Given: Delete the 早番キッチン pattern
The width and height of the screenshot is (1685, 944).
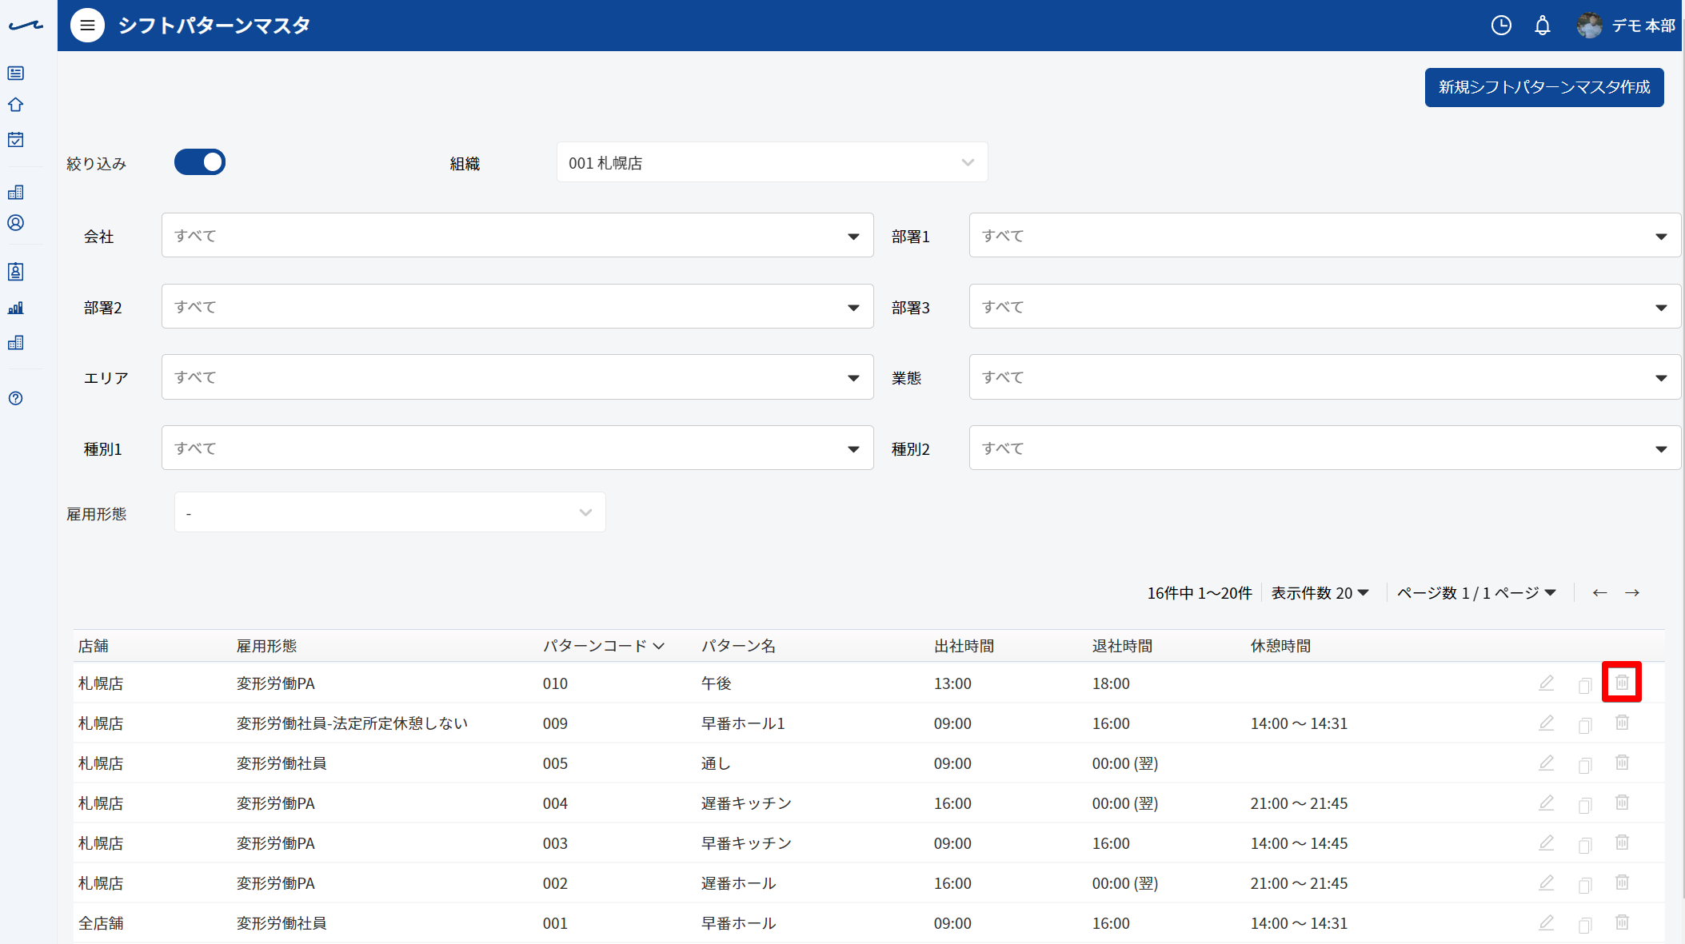Looking at the screenshot, I should [x=1622, y=842].
